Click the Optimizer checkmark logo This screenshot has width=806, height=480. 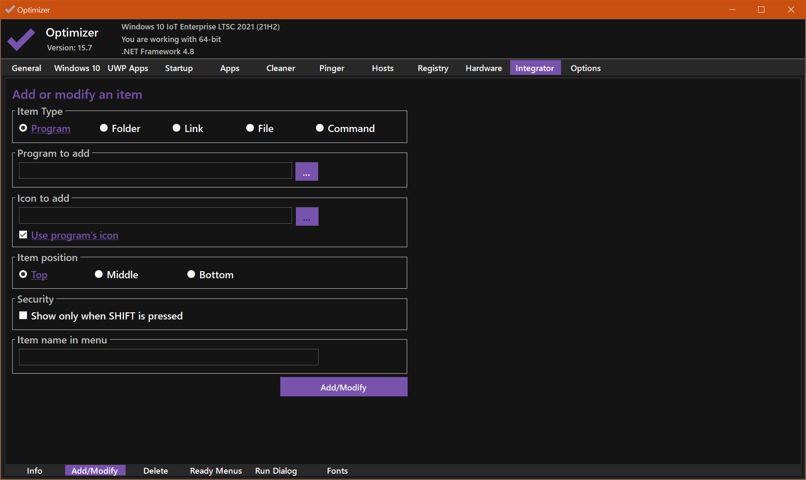(x=21, y=39)
